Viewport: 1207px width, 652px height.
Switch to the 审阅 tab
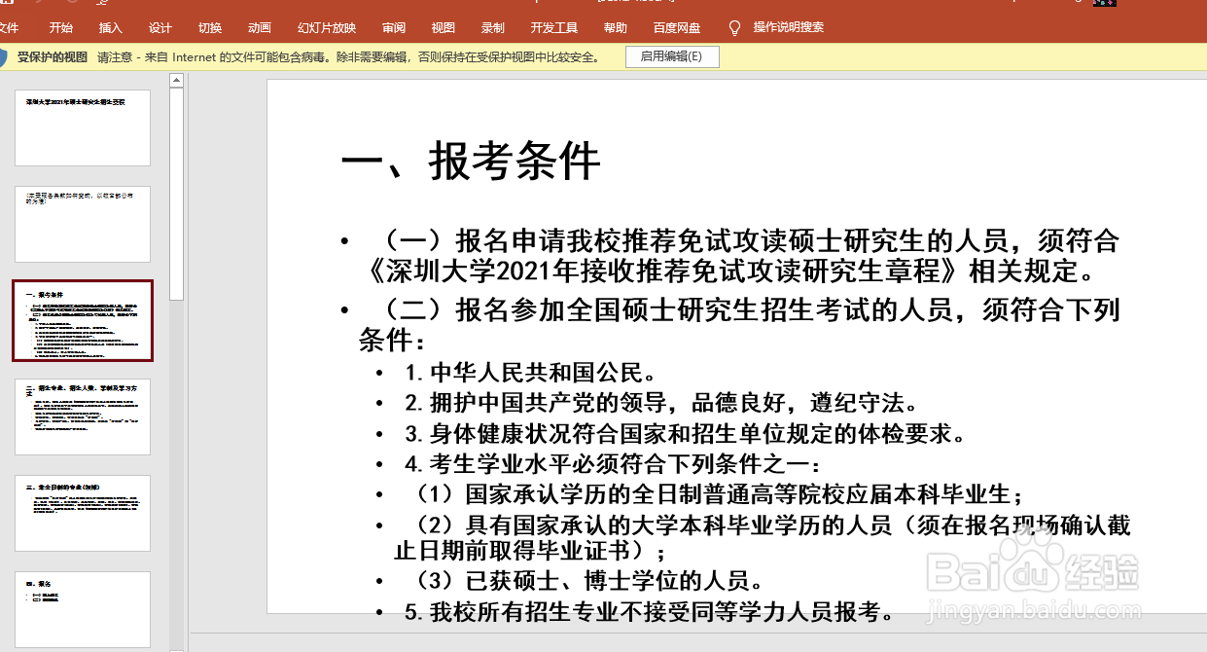pos(394,27)
